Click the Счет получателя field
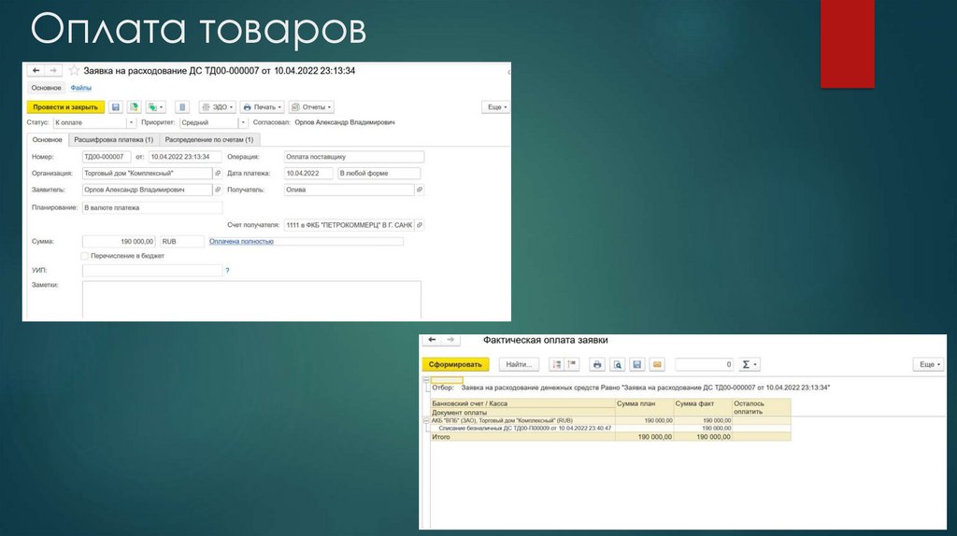 pyautogui.click(x=349, y=225)
